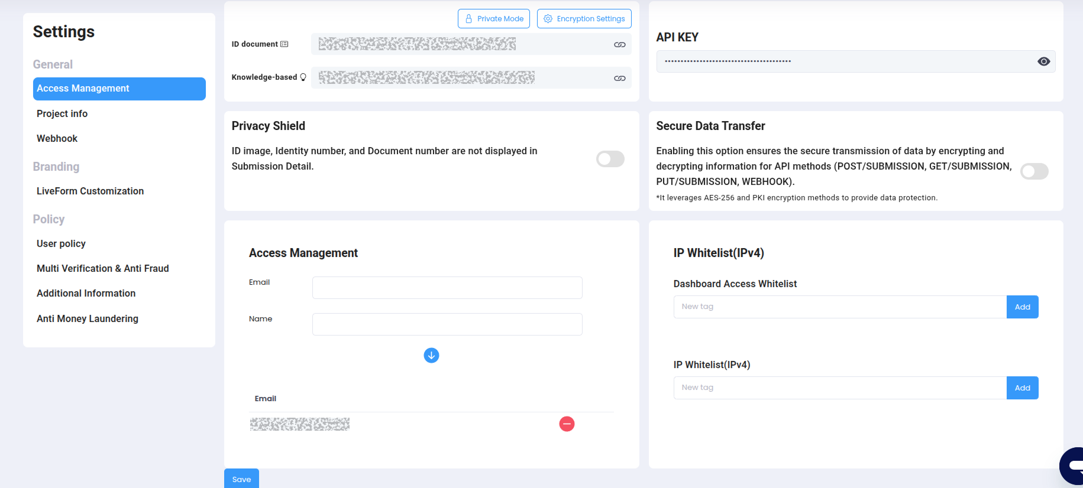Open LiveForm Customization
This screenshot has width=1083, height=488.
[x=90, y=191]
